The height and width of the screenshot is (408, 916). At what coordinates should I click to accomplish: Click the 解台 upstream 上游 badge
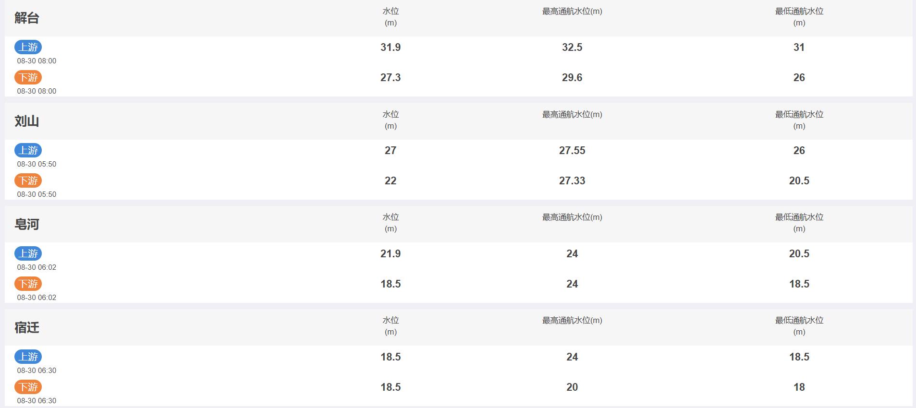(x=28, y=47)
